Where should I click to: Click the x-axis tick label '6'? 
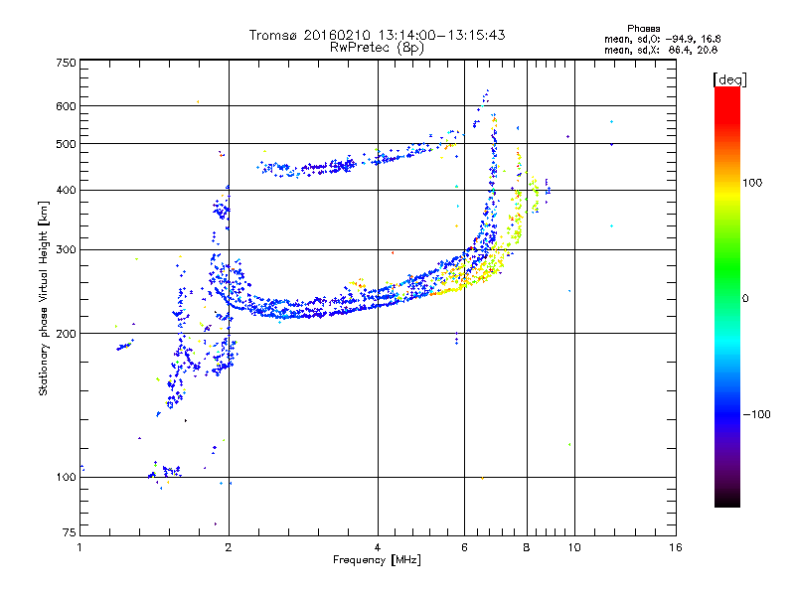[464, 547]
